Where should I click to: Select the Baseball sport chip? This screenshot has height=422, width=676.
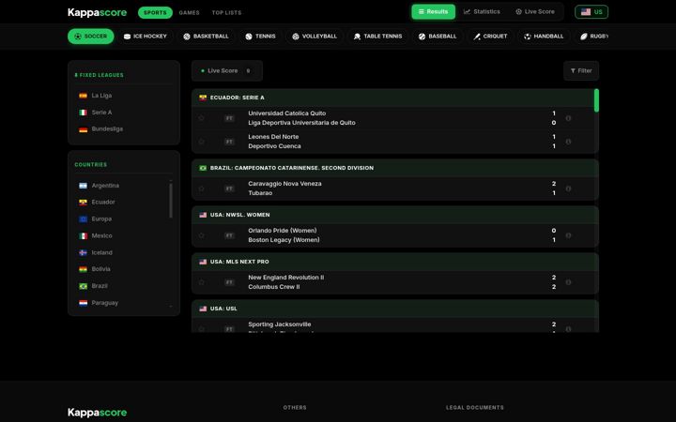(x=438, y=37)
